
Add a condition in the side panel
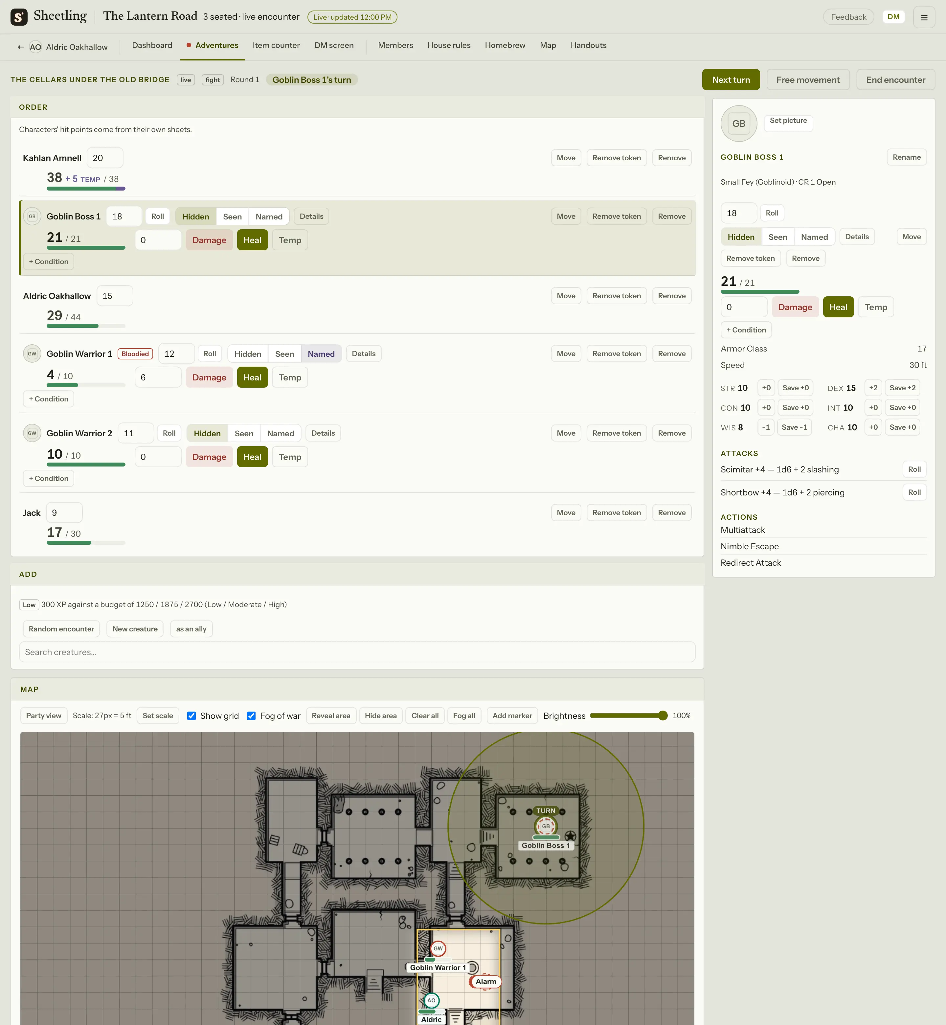[746, 330]
